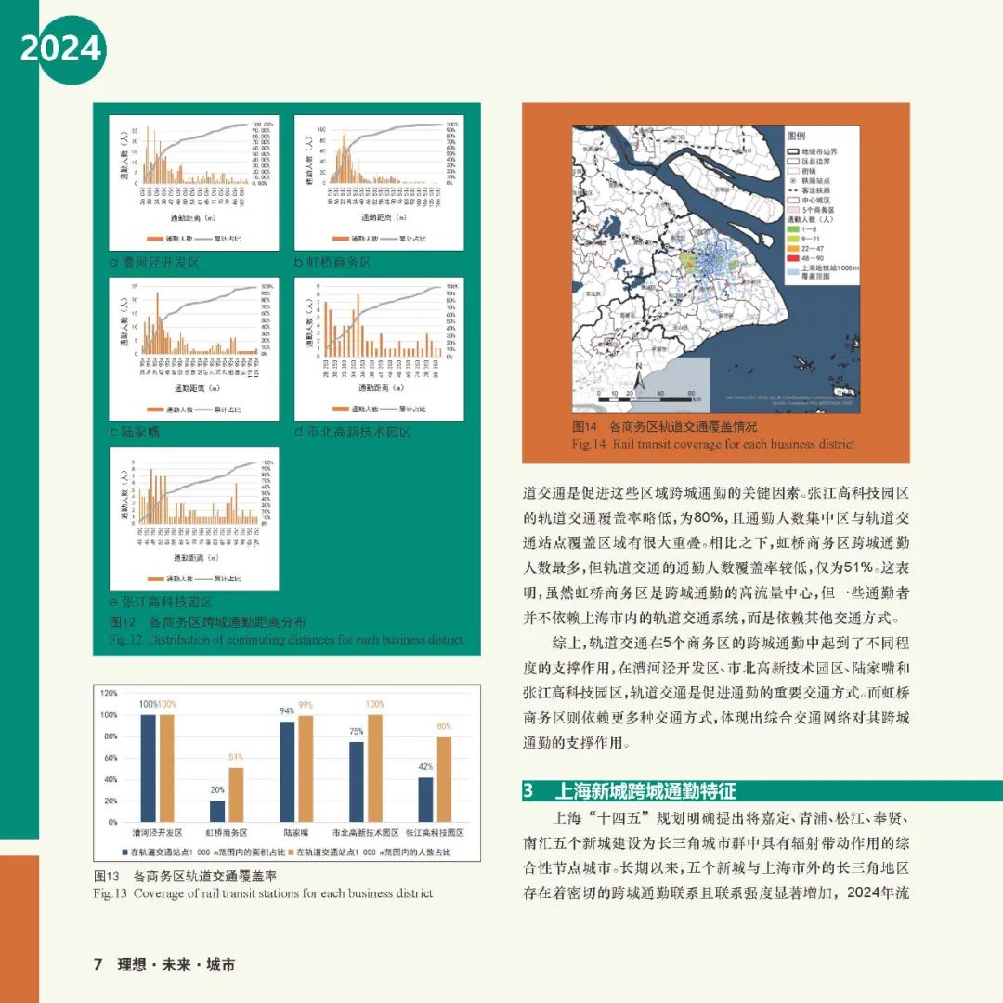This screenshot has width=1003, height=1003.
Task: Open the 张江高科技园区 commuting distance chart
Action: point(194,519)
